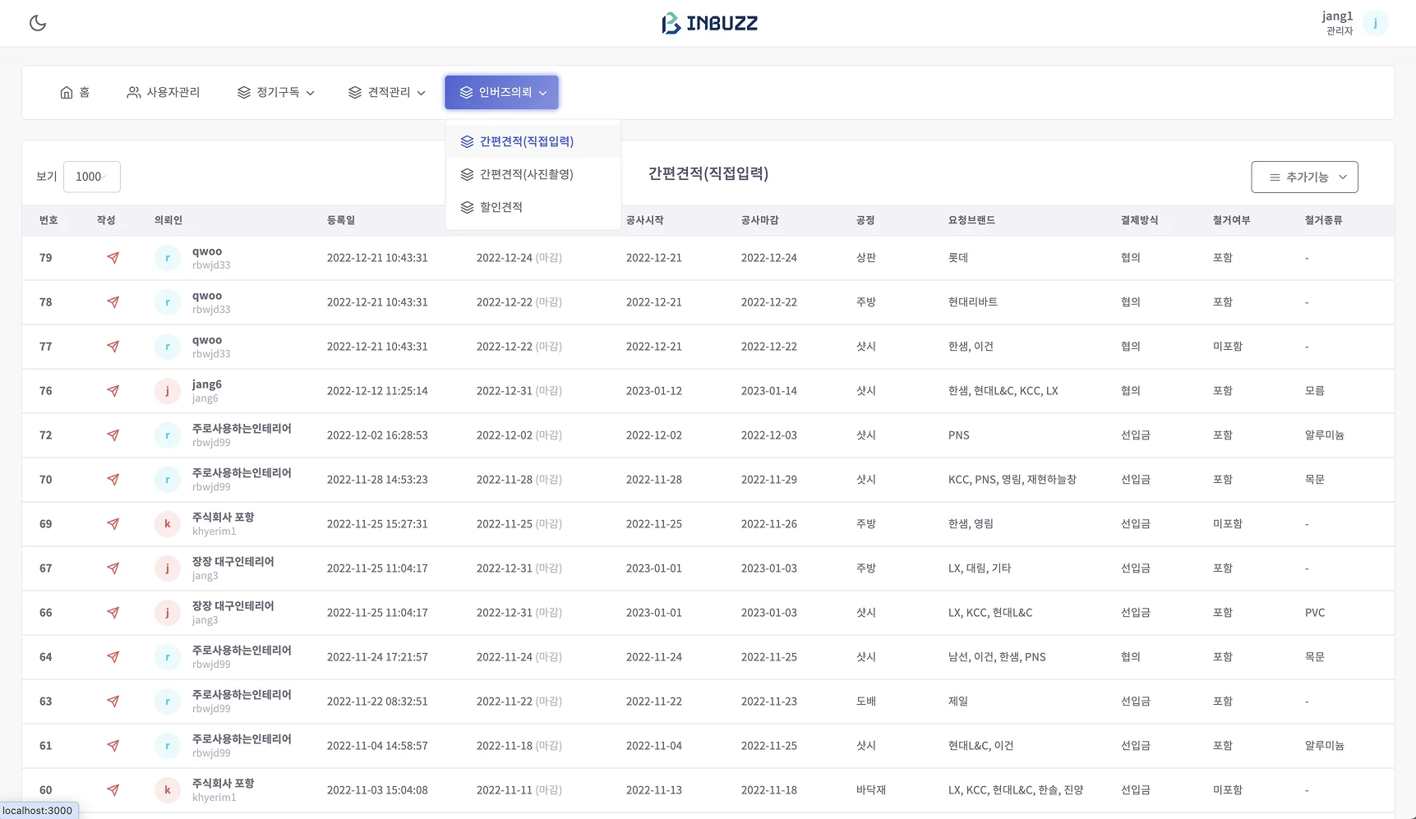Open the jang1 user avatar
This screenshot has height=819, width=1416.
1375,23
